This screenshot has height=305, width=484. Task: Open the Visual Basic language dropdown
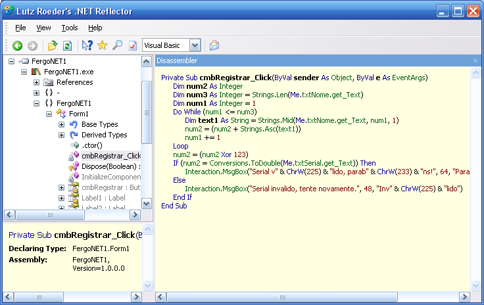coord(195,45)
